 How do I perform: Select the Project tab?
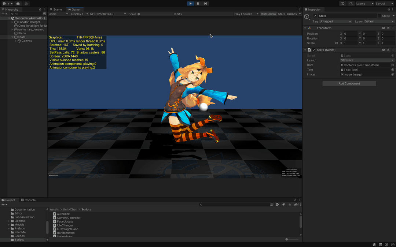coord(8,200)
